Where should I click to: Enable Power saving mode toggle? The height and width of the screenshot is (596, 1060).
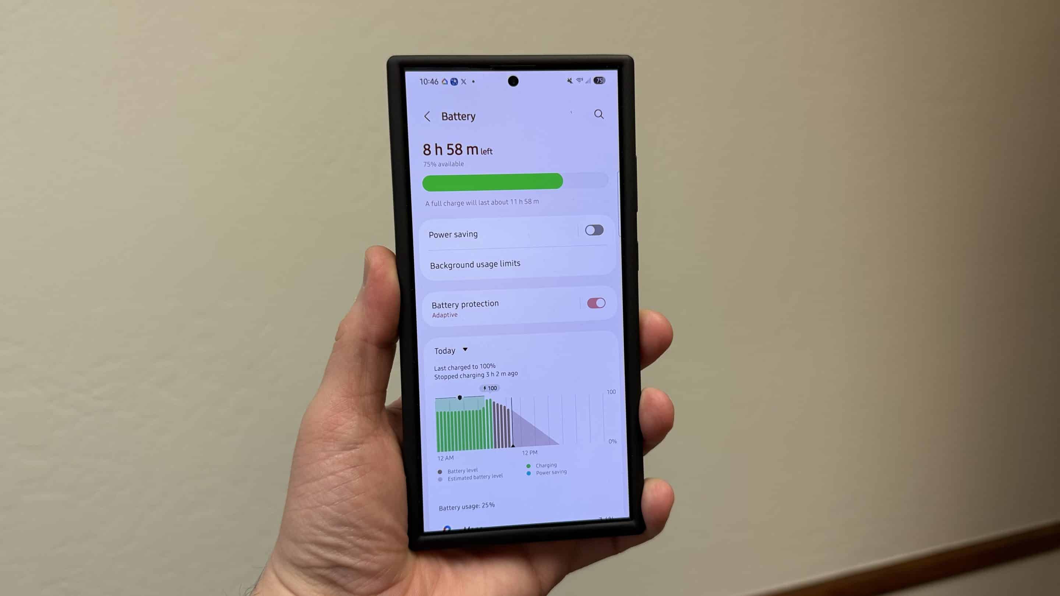(x=594, y=230)
